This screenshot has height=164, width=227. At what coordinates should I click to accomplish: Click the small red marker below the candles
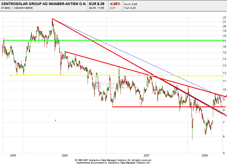click(55, 120)
